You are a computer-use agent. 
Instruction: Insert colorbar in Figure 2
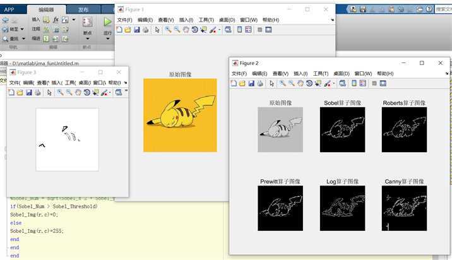[354, 83]
